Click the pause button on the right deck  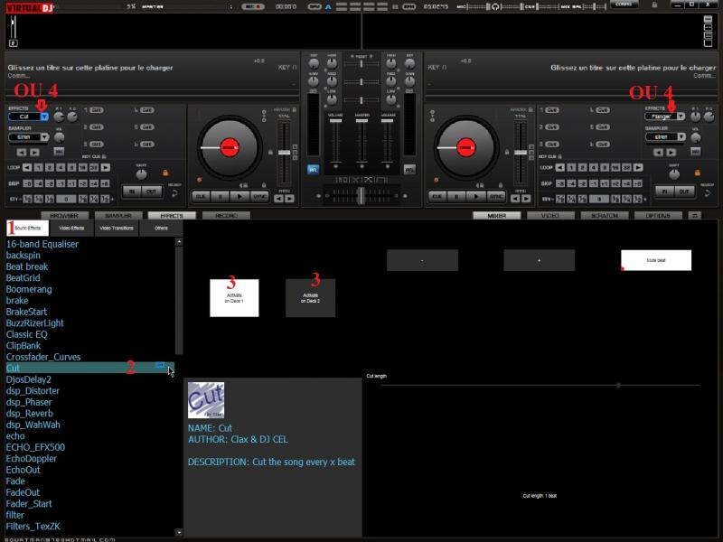pos(456,196)
